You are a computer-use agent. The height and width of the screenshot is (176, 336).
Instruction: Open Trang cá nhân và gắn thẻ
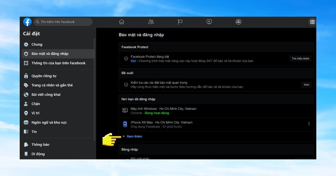[57, 85]
